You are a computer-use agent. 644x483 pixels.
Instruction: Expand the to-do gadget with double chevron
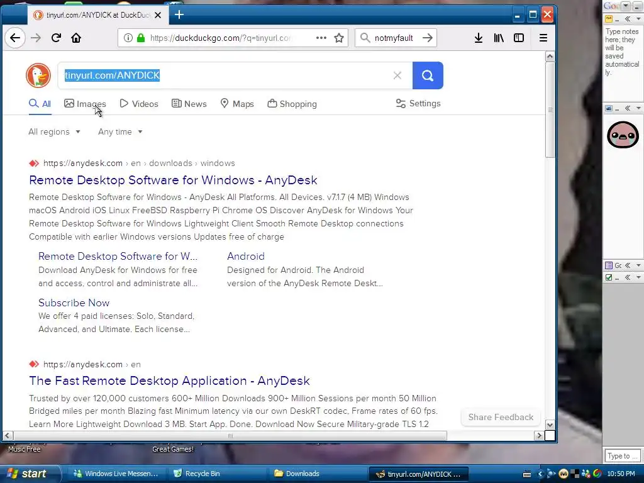point(627,277)
